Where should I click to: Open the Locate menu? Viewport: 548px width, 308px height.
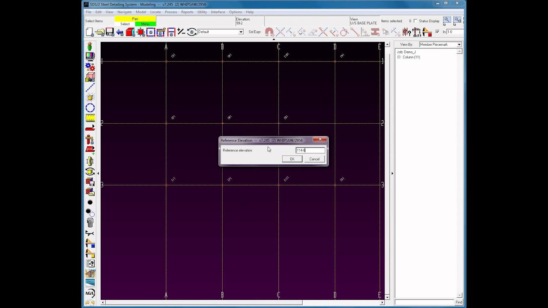[155, 12]
